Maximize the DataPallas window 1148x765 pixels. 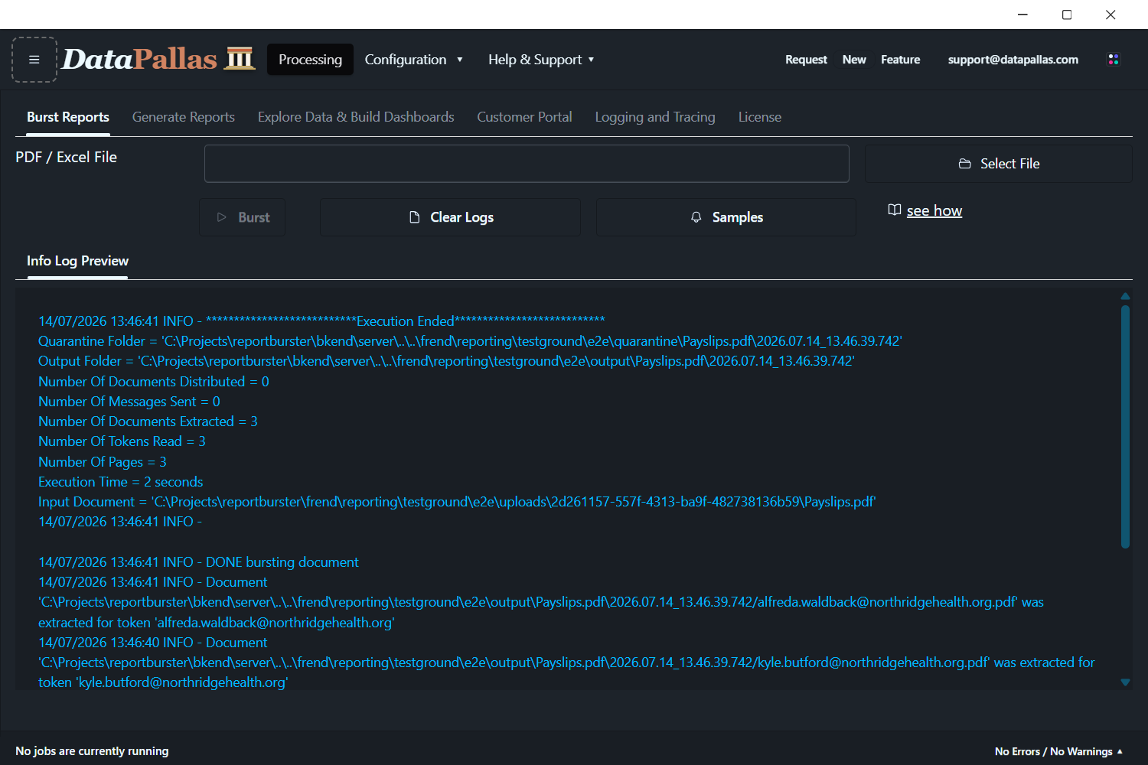[x=1067, y=15]
